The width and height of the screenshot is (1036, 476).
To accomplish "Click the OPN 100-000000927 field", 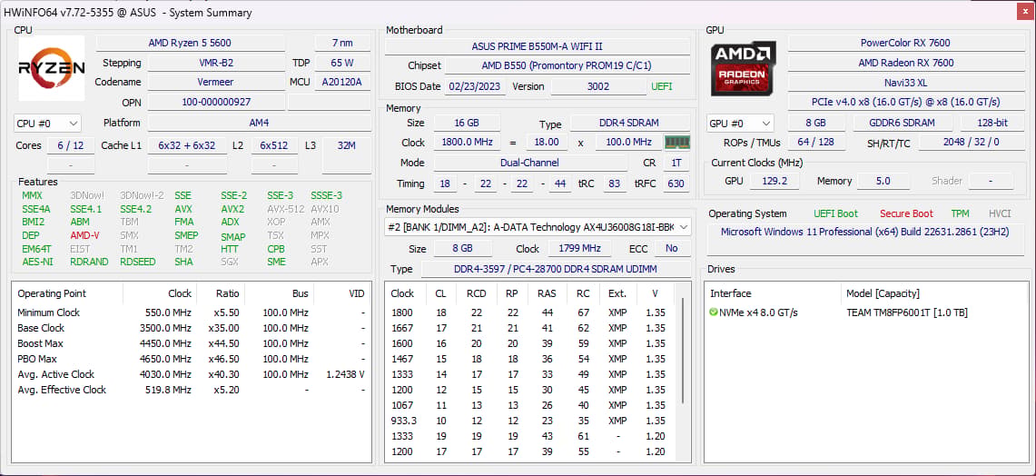I will (216, 103).
